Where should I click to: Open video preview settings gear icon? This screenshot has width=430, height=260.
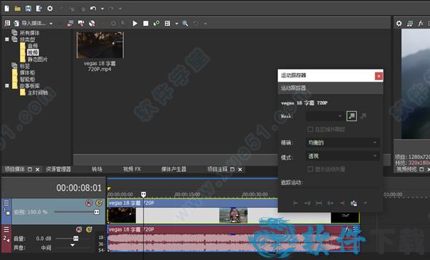[399, 24]
